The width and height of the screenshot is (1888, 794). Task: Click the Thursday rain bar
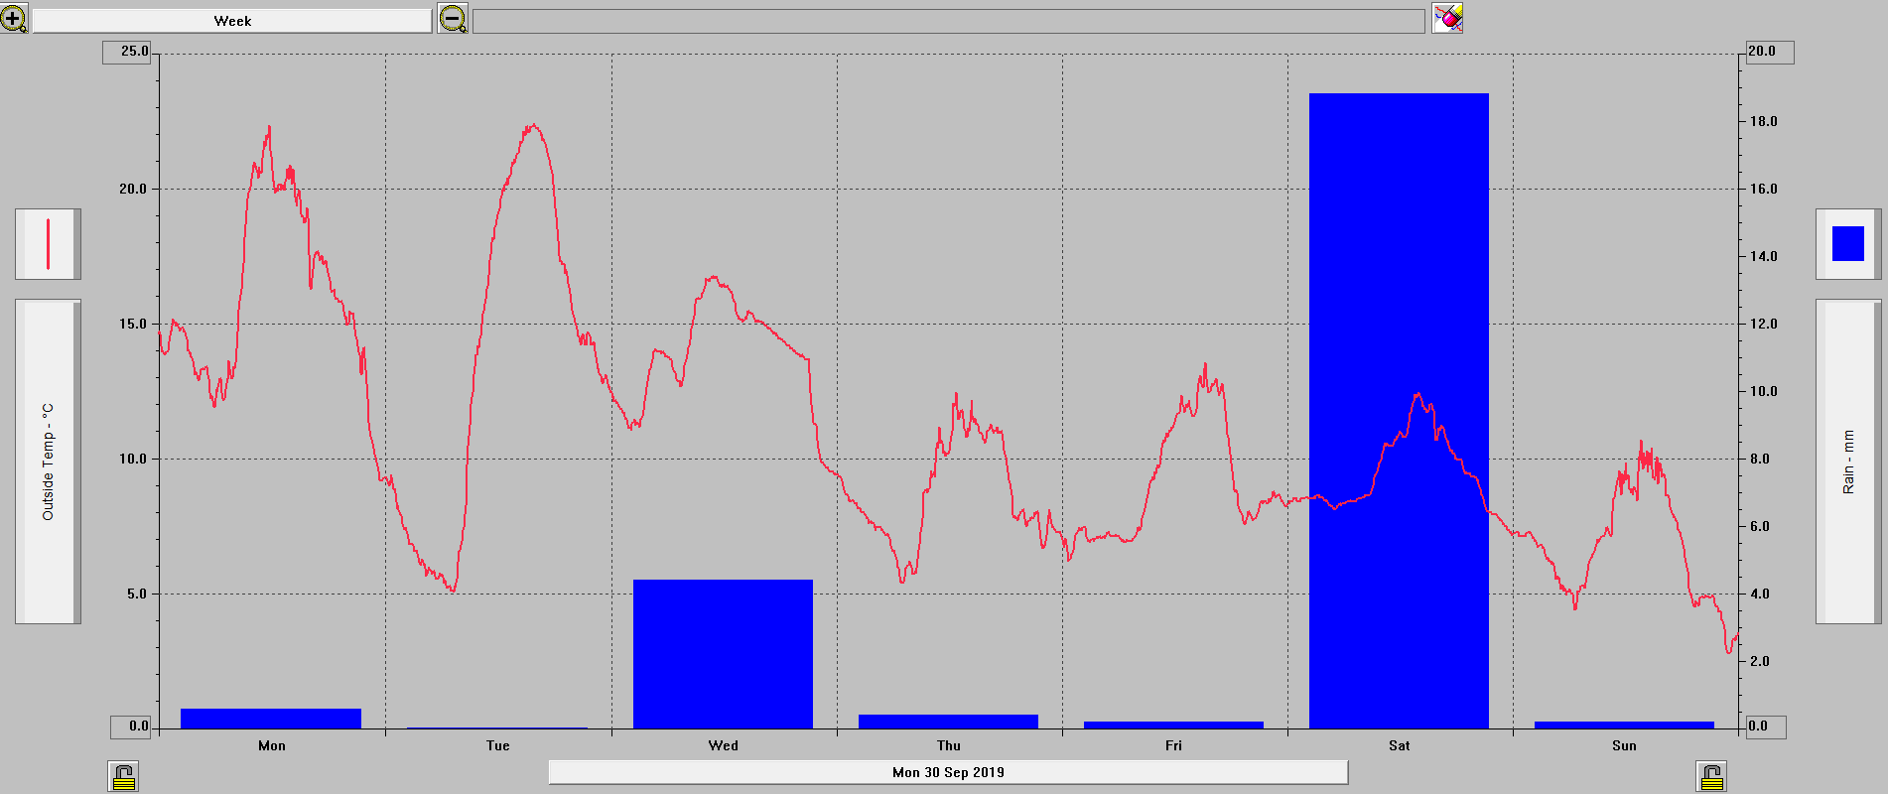tap(948, 722)
